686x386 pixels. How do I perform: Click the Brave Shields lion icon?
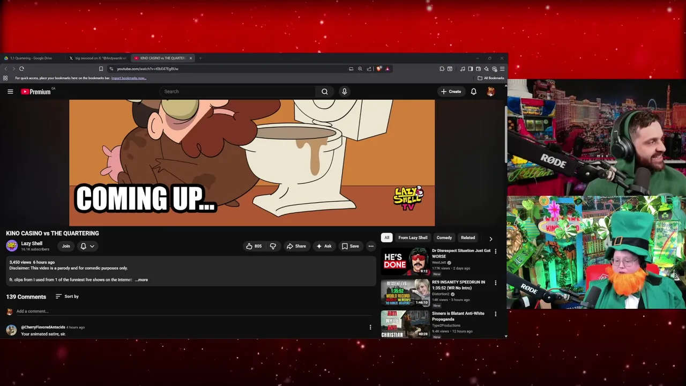click(x=379, y=69)
